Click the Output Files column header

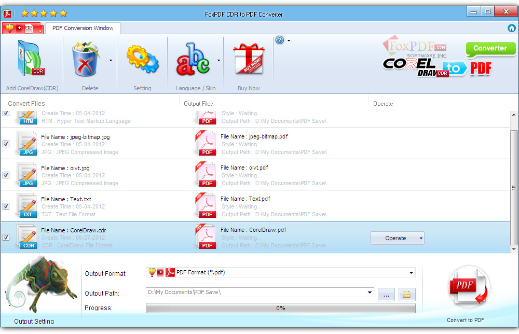click(198, 104)
